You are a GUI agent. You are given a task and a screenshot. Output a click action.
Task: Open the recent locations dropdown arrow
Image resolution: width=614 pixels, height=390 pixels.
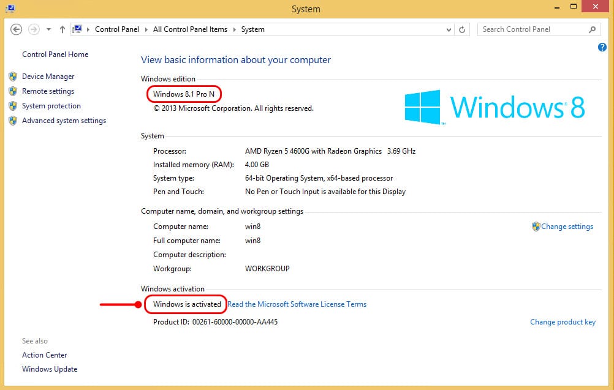coord(48,29)
